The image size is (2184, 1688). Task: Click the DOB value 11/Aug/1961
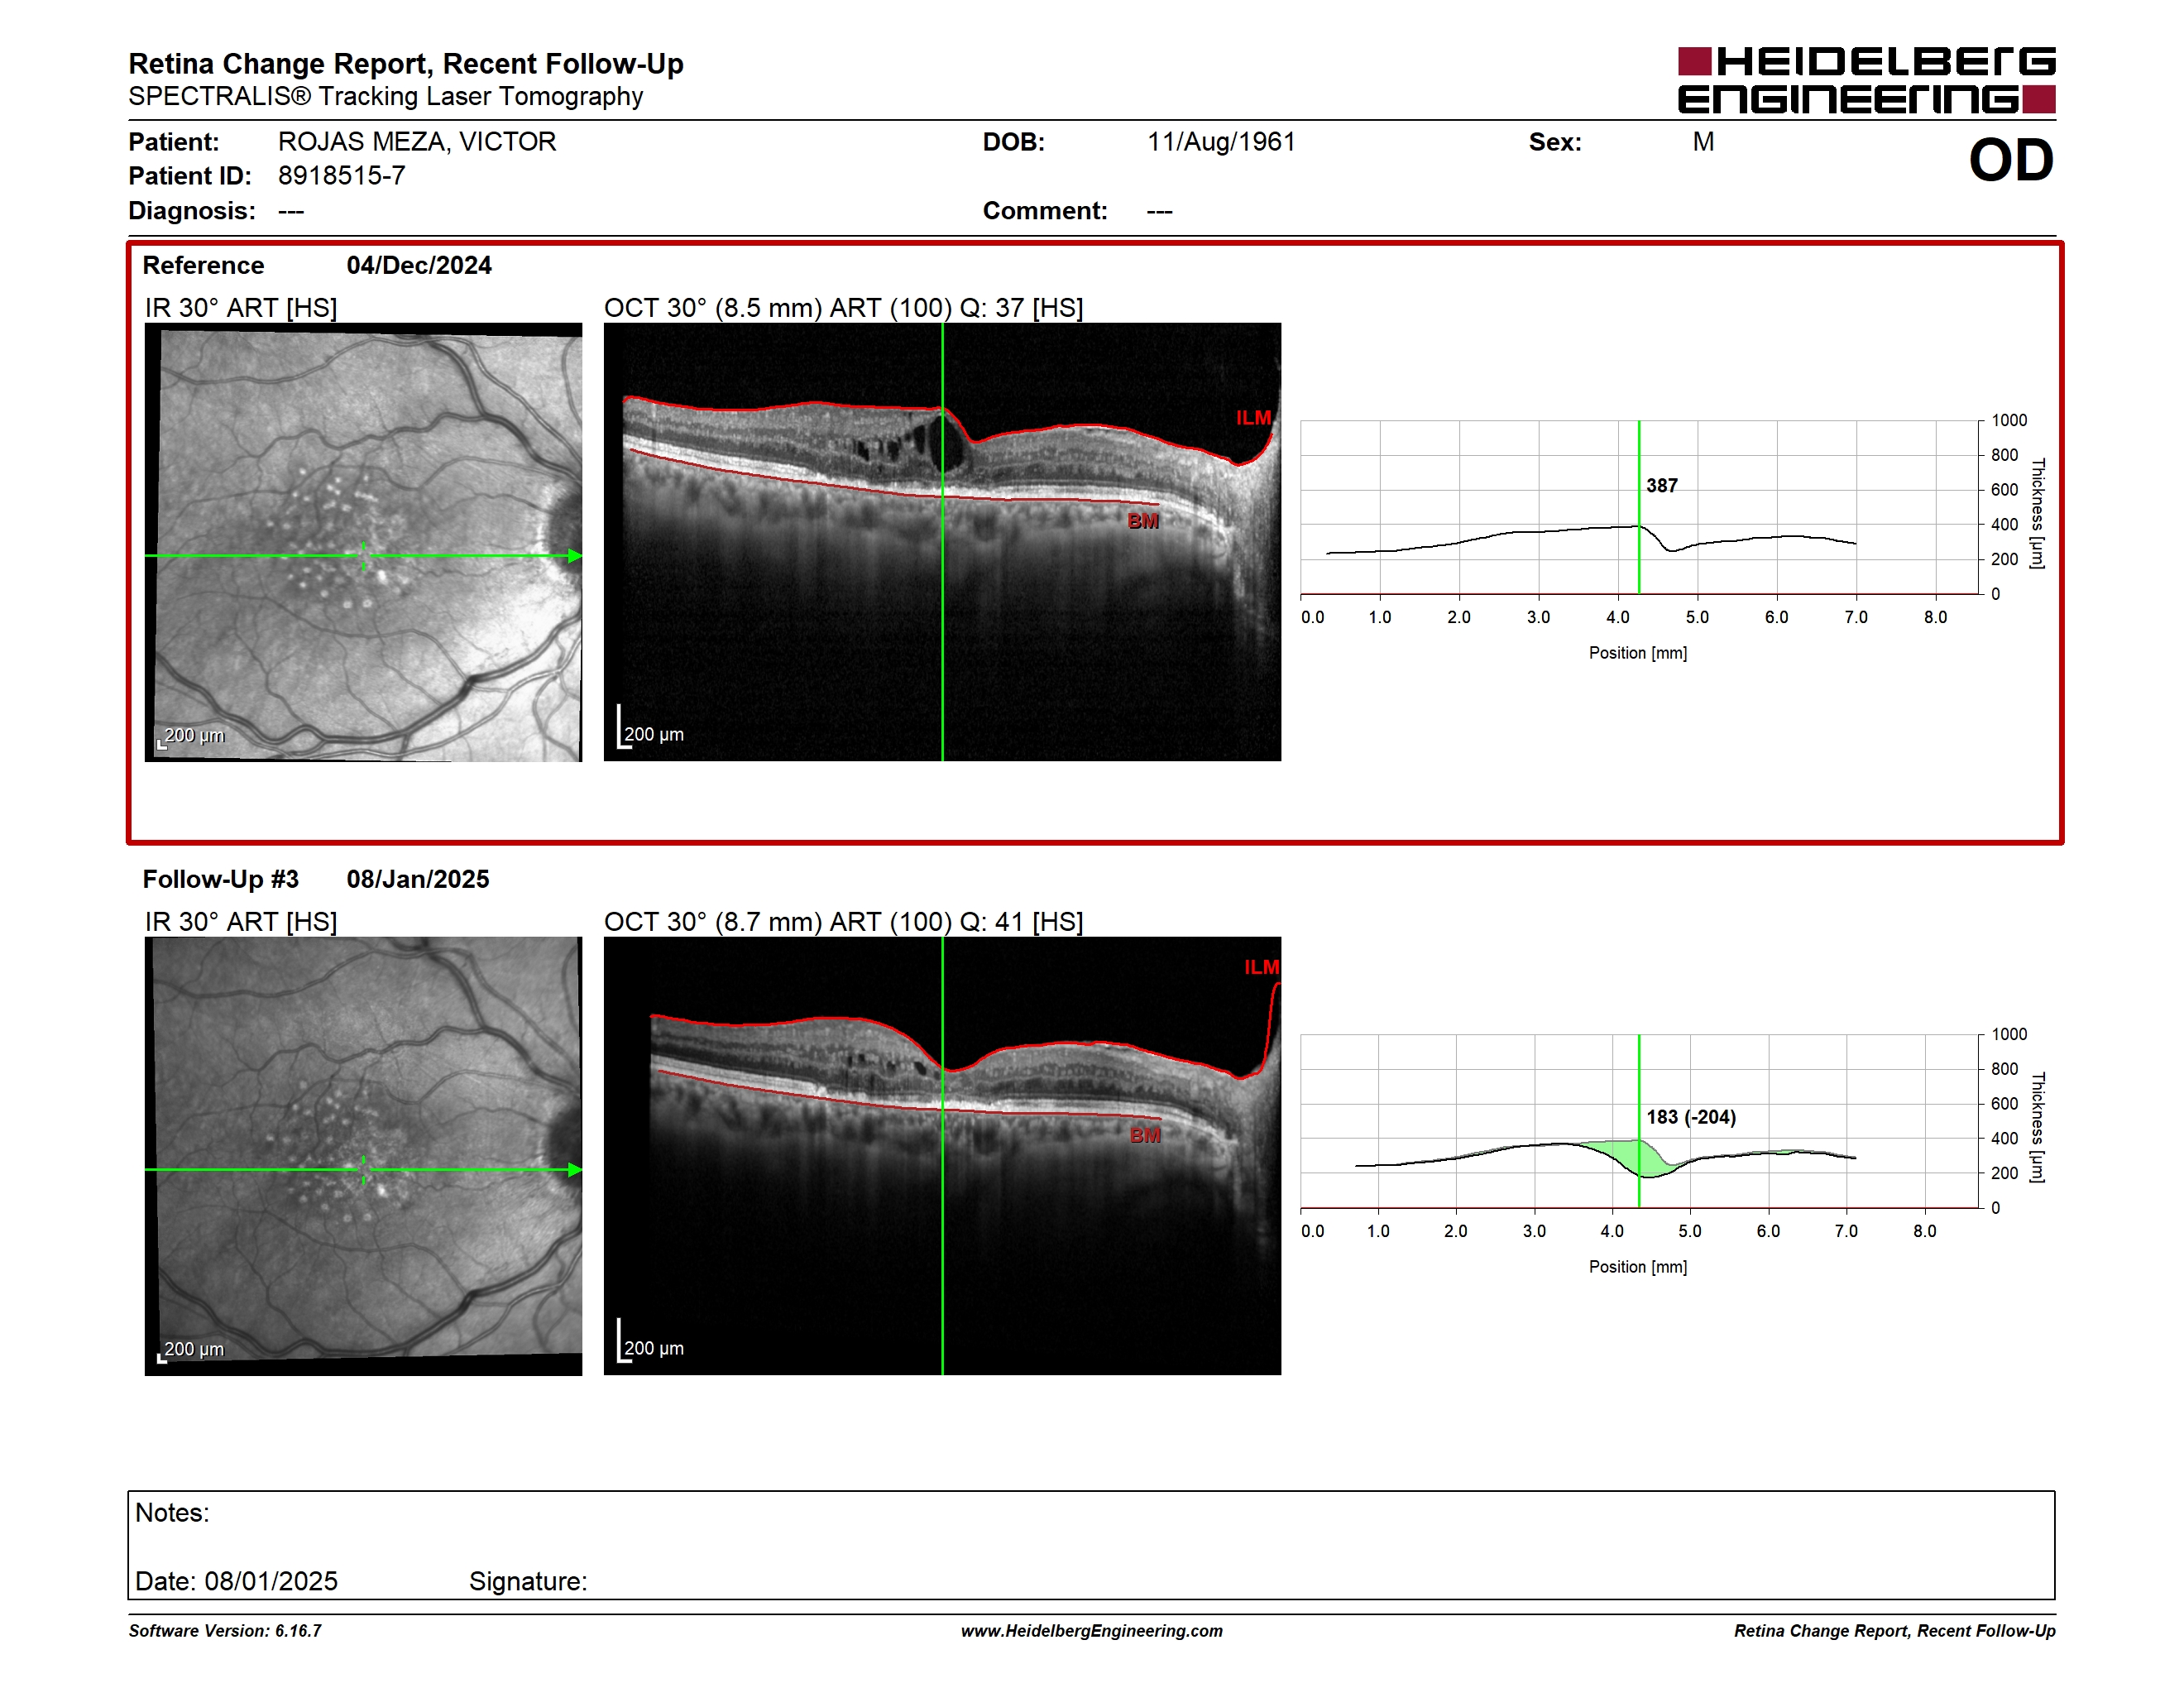pos(1220,142)
